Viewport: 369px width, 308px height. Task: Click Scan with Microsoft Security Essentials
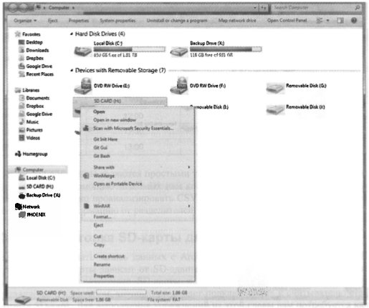pyautogui.click(x=133, y=128)
